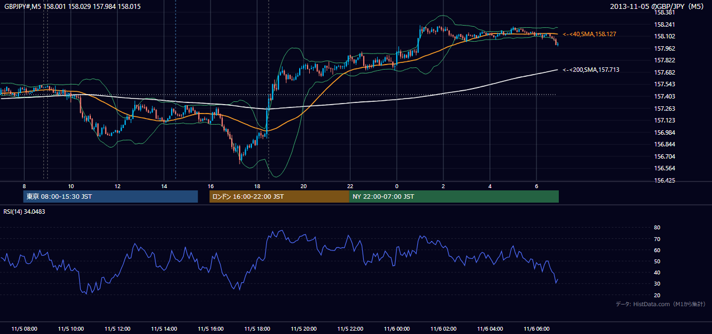
Task: Click RSI scale level 30
Action: pyautogui.click(x=657, y=283)
